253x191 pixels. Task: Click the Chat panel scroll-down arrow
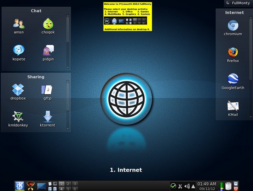(68, 68)
